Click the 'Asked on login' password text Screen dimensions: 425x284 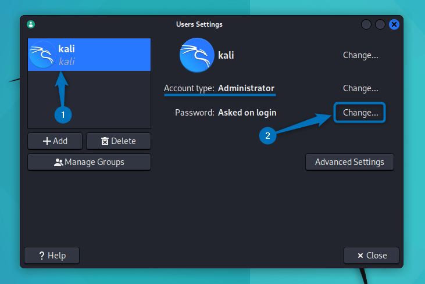tap(247, 113)
